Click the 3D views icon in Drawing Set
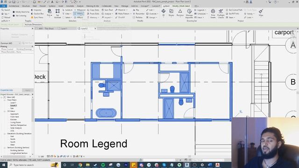Screen dimensions: 299x168 click(164, 11)
